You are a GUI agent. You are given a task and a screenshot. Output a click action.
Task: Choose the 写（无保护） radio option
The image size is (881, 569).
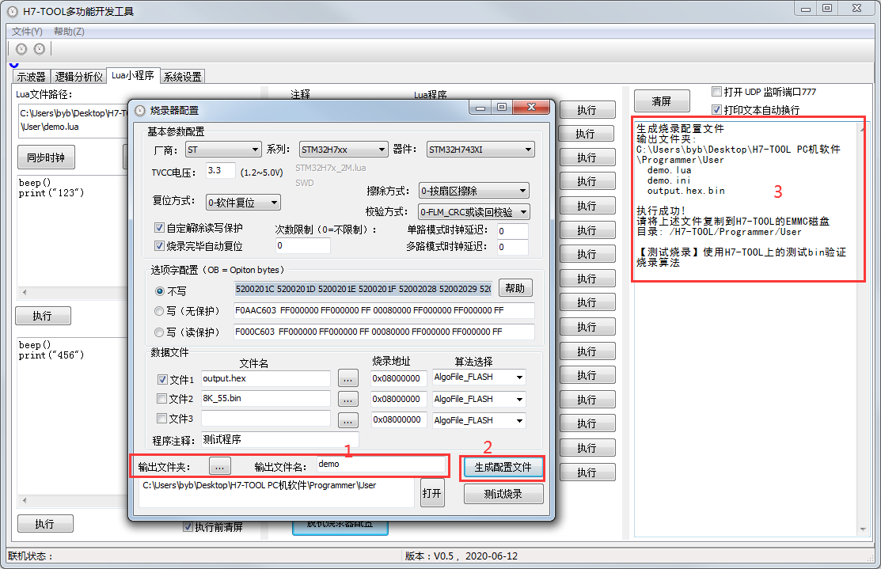pyautogui.click(x=159, y=311)
